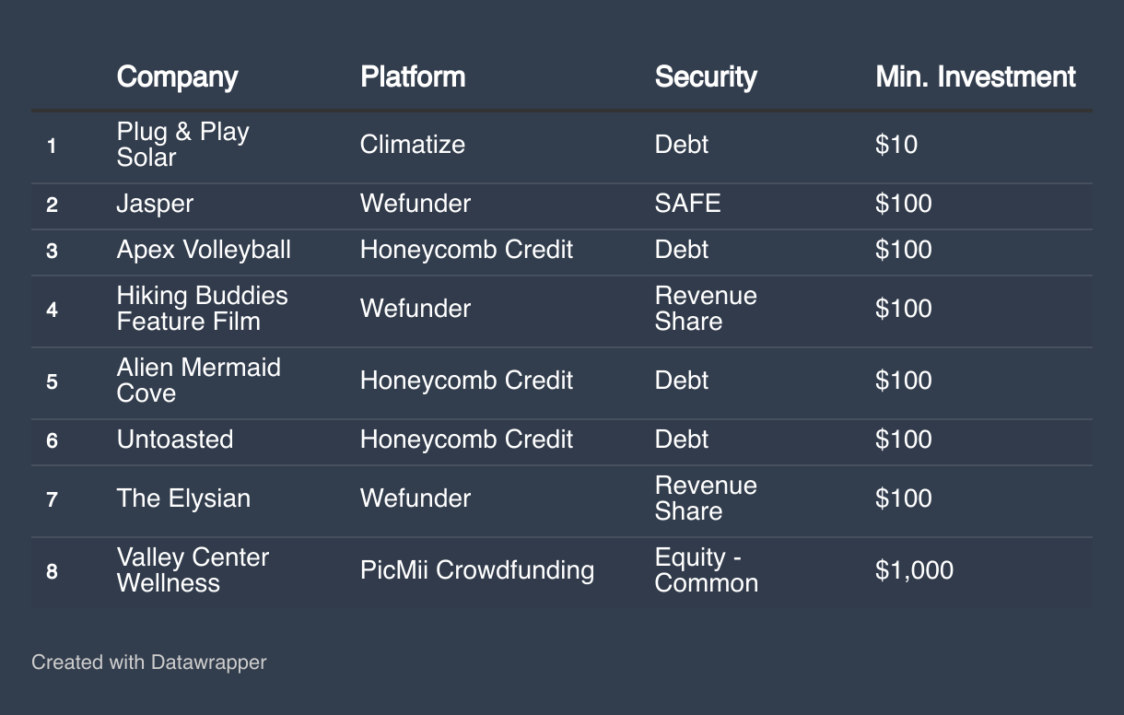Click Valley Center Wellness entry
The height and width of the screenshot is (715, 1124).
pos(193,570)
